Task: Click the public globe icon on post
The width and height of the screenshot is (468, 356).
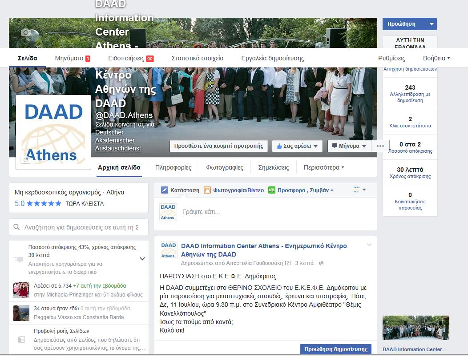Action: pyautogui.click(x=321, y=263)
